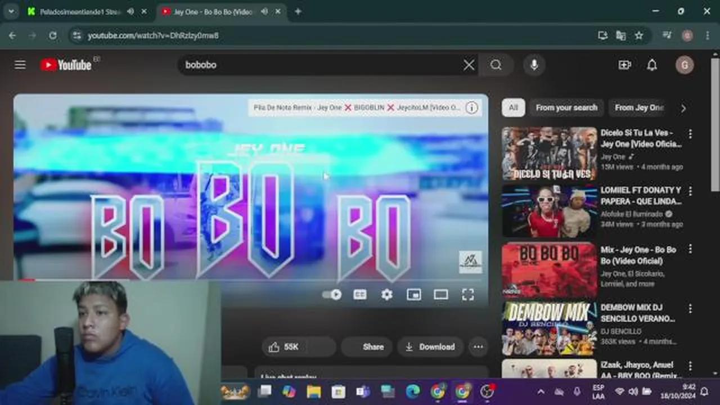720x405 pixels.
Task: View site information icon
Action: pos(76,35)
